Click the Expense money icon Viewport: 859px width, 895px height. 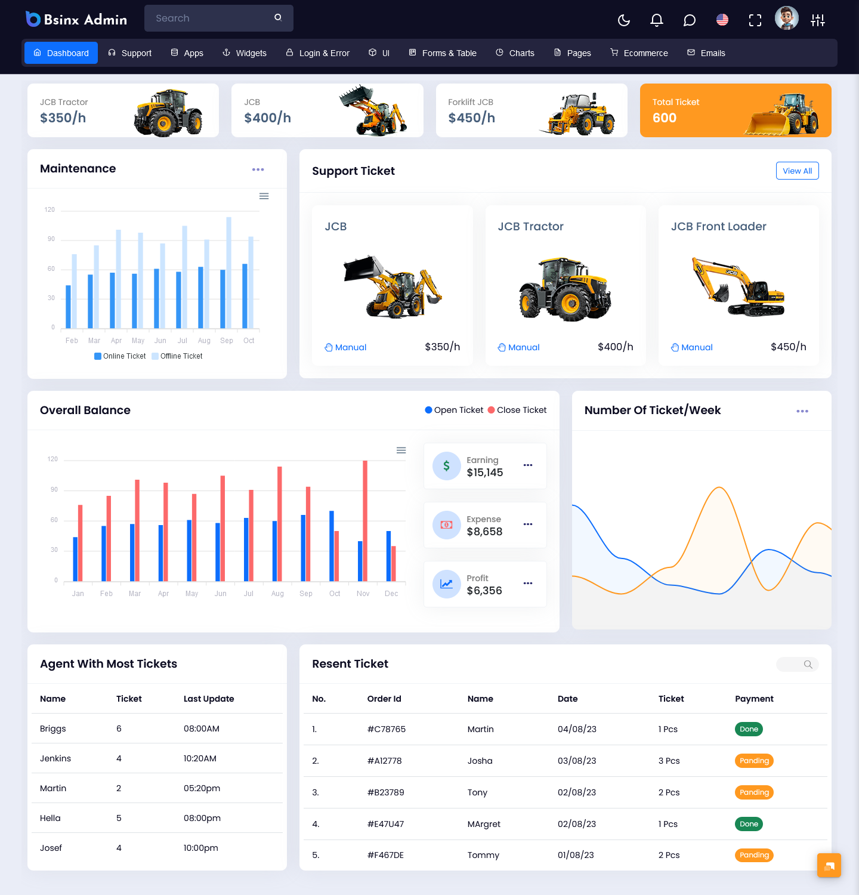point(447,525)
